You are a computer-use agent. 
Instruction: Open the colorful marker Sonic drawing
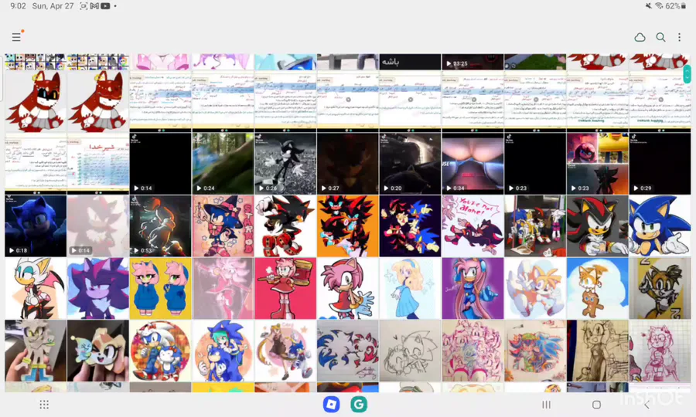(535, 351)
